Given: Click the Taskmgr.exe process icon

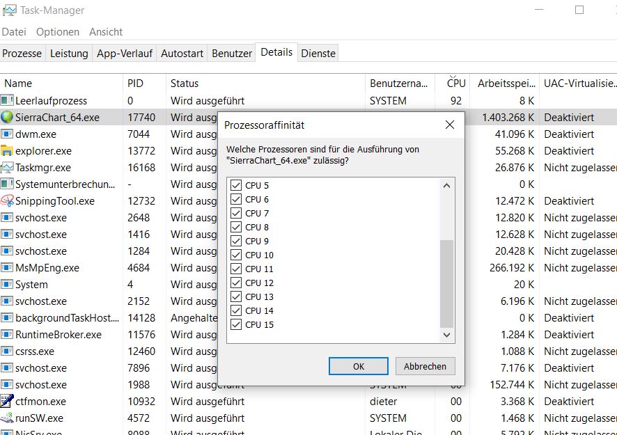Looking at the screenshot, I should [7, 168].
